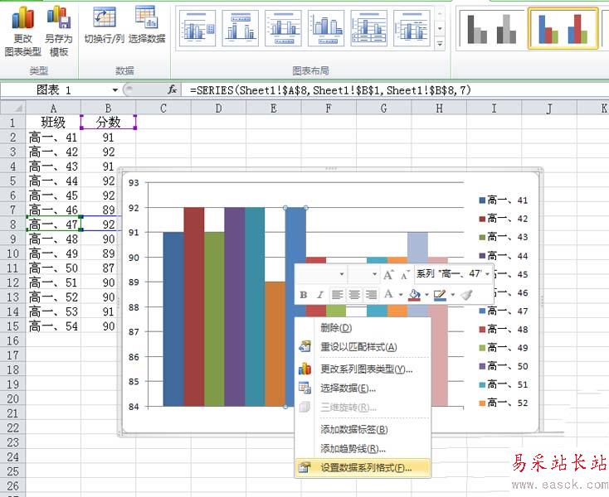Viewport: 609px width, 497px height.
Task: Click the insert function fx button
Action: [x=173, y=90]
